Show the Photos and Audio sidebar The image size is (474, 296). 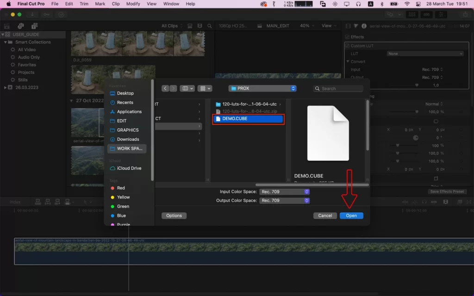click(x=20, y=26)
